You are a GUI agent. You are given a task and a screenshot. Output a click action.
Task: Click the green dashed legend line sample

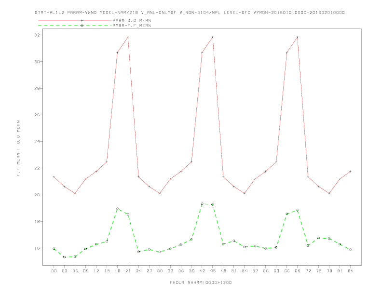click(x=75, y=26)
